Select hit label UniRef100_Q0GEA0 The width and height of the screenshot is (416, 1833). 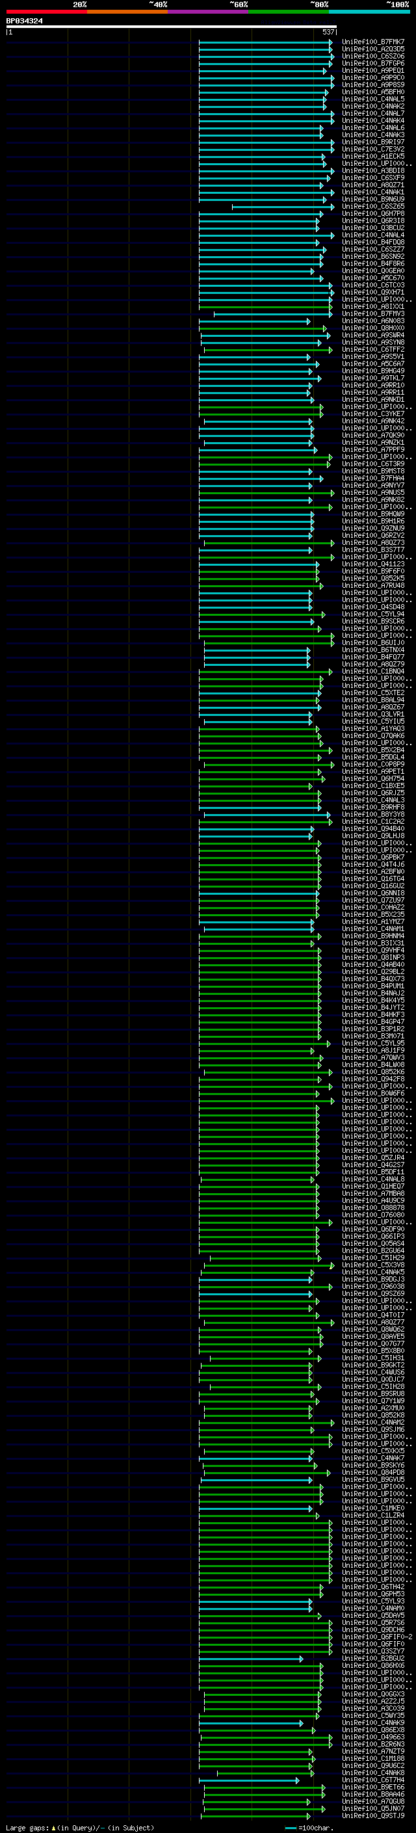(x=373, y=271)
